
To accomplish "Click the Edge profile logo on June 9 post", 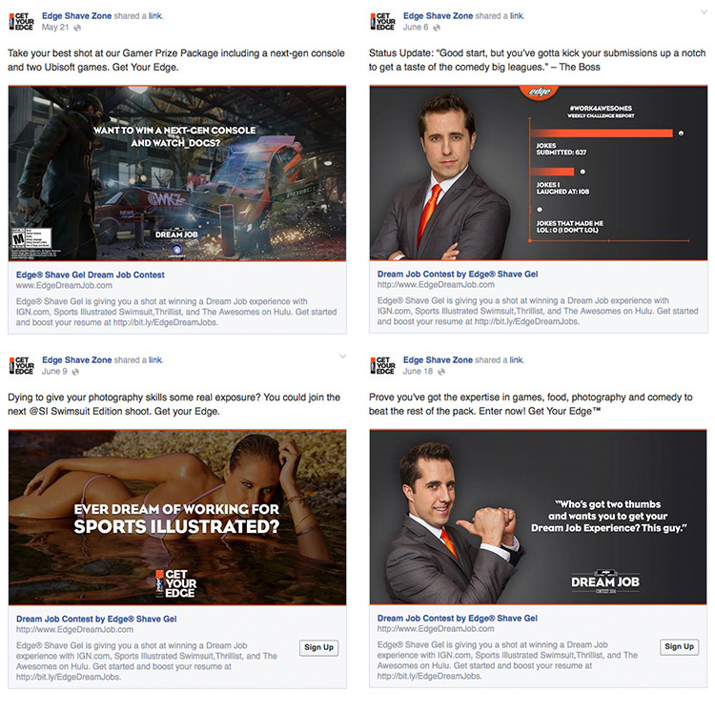I will (x=21, y=366).
